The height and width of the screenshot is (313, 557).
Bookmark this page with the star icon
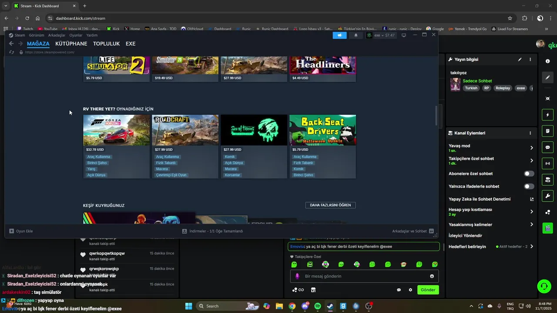[510, 18]
